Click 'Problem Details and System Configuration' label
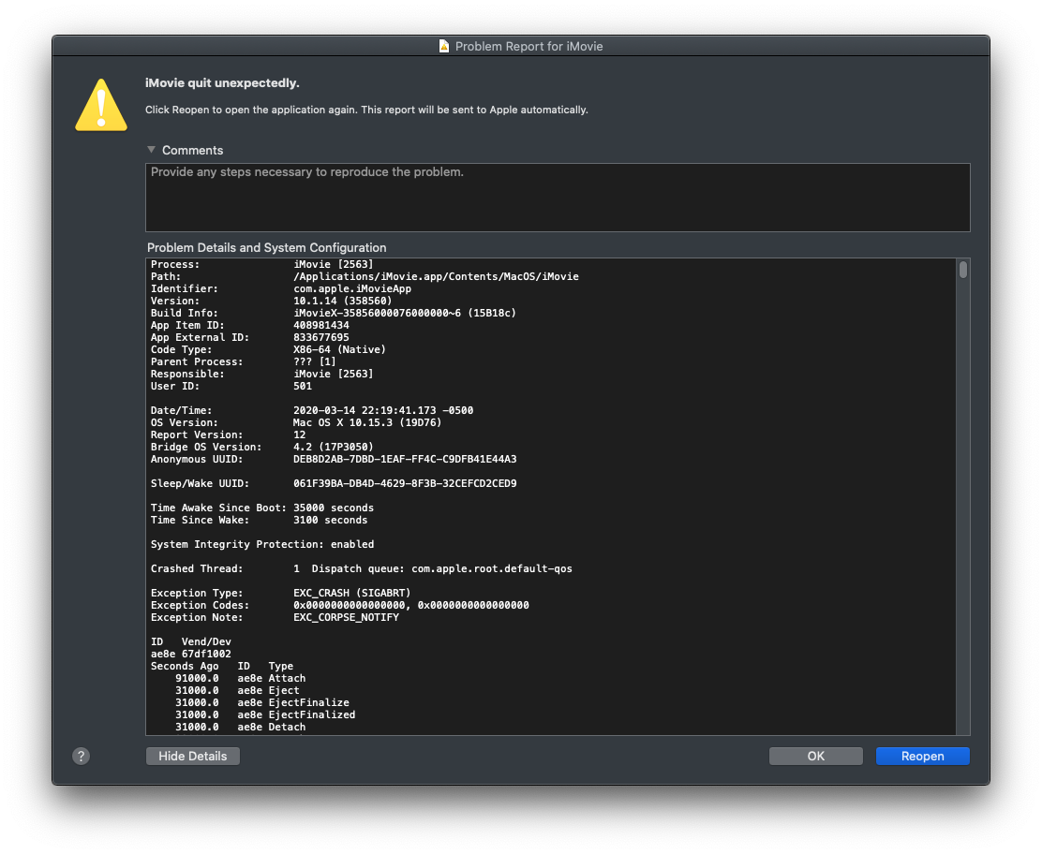The width and height of the screenshot is (1042, 854). pos(266,248)
